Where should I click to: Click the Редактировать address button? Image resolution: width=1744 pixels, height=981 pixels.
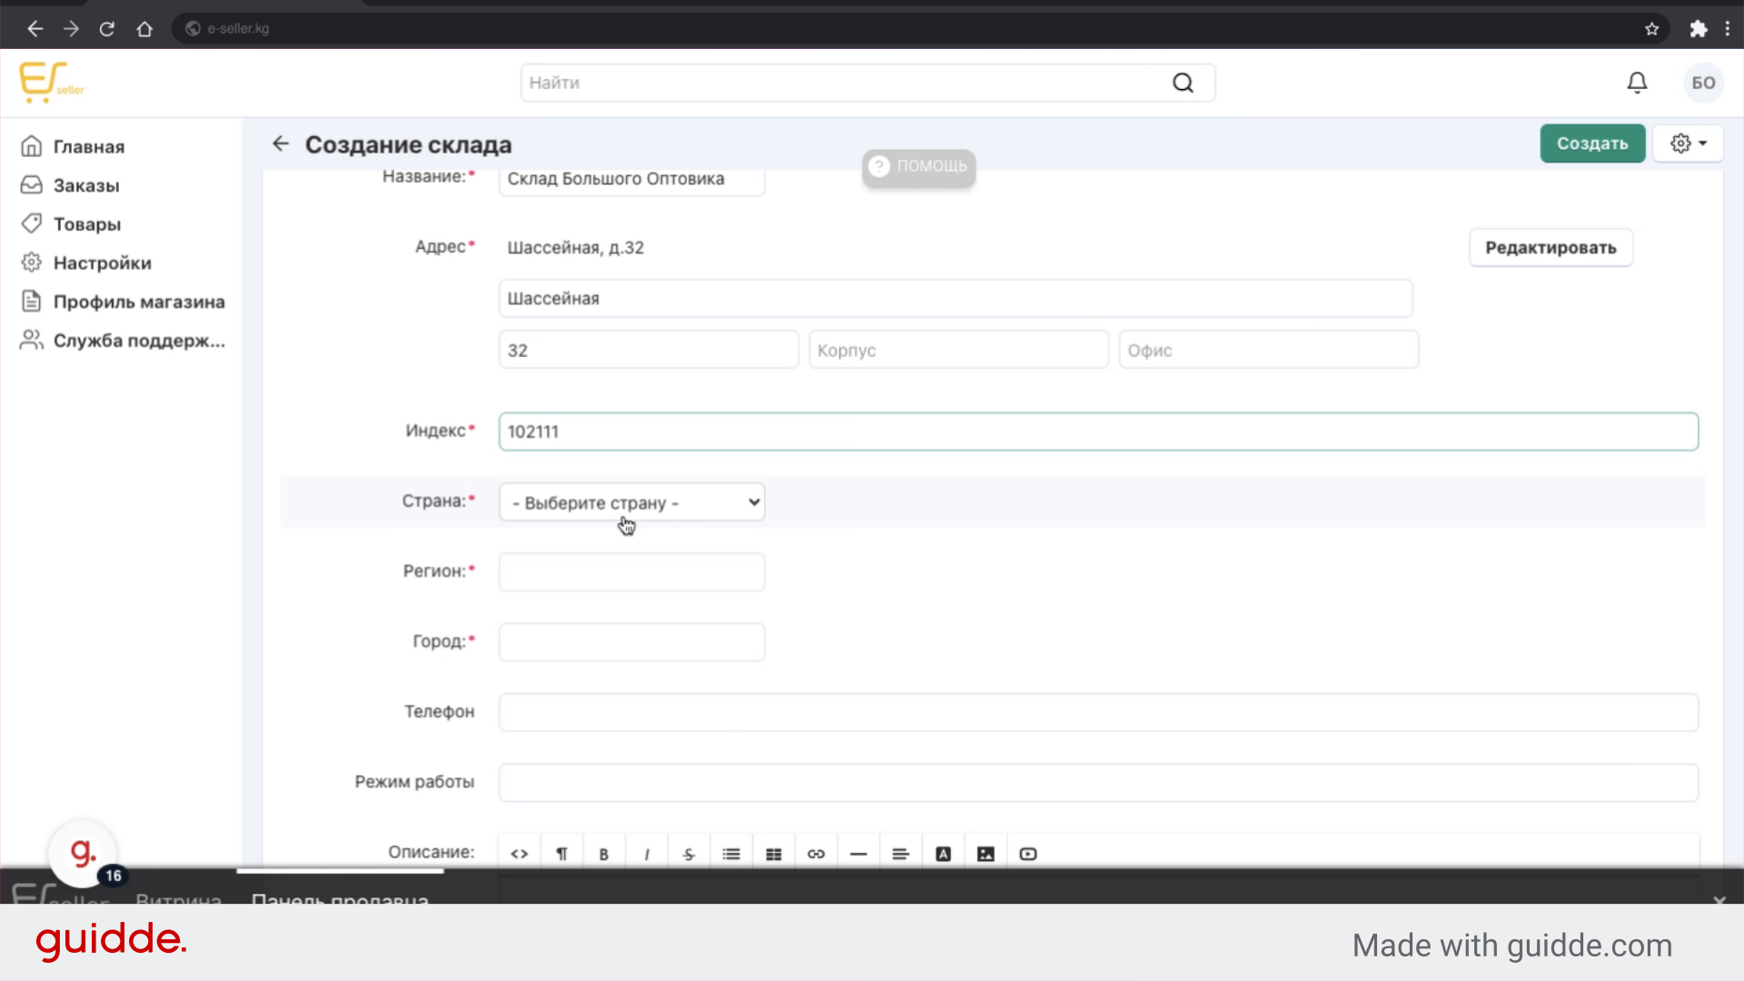pyautogui.click(x=1551, y=247)
